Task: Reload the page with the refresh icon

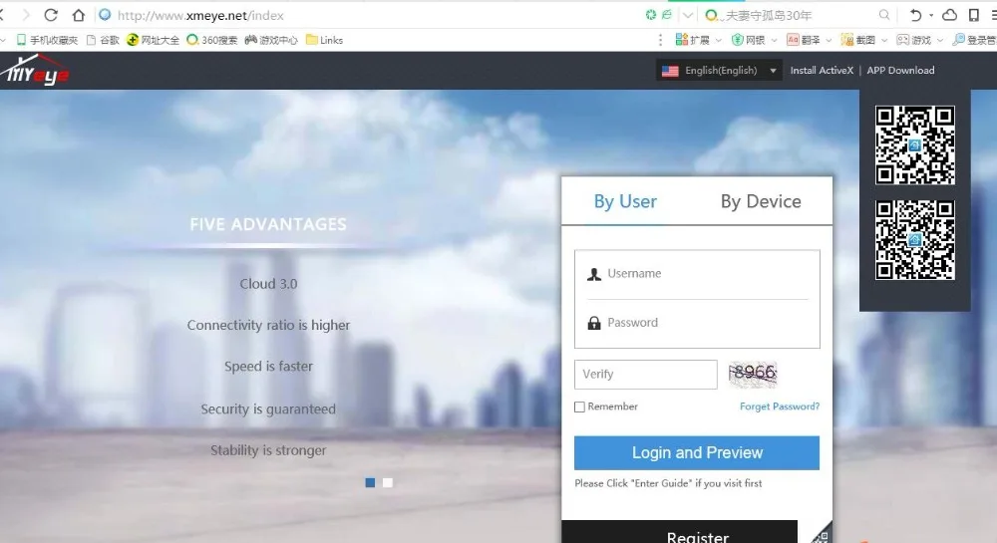Action: 51,15
